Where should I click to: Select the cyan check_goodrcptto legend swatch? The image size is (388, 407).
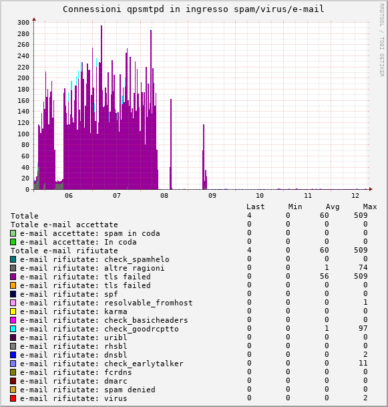13,329
